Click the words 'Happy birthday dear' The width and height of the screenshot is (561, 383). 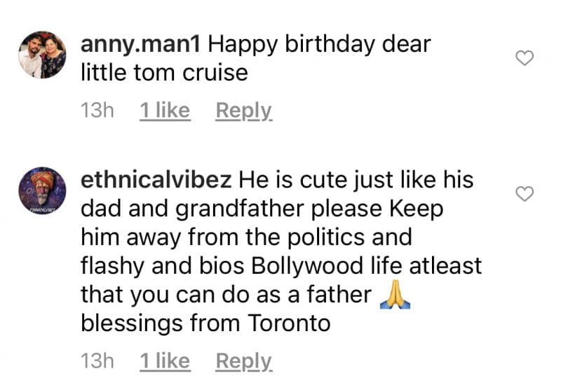click(319, 45)
